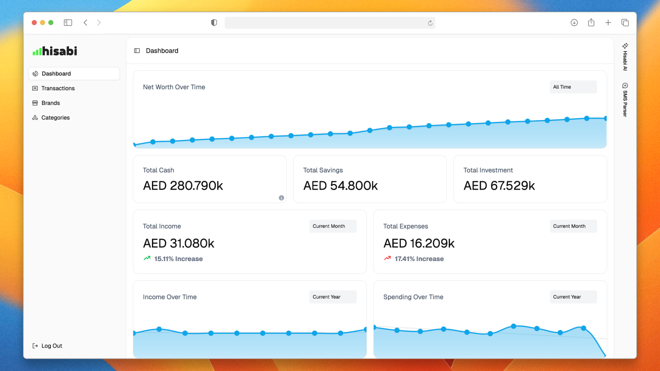Expand Total Expenses Current Month dropdown
Screen dimensions: 660x371
pyautogui.click(x=573, y=226)
